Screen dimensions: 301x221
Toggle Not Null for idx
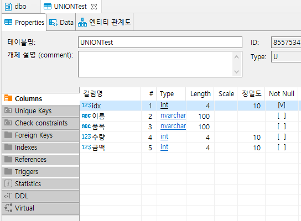tap(282, 105)
